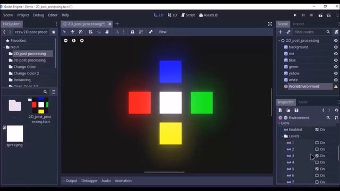Instance a child scene with link icon

tap(288, 32)
